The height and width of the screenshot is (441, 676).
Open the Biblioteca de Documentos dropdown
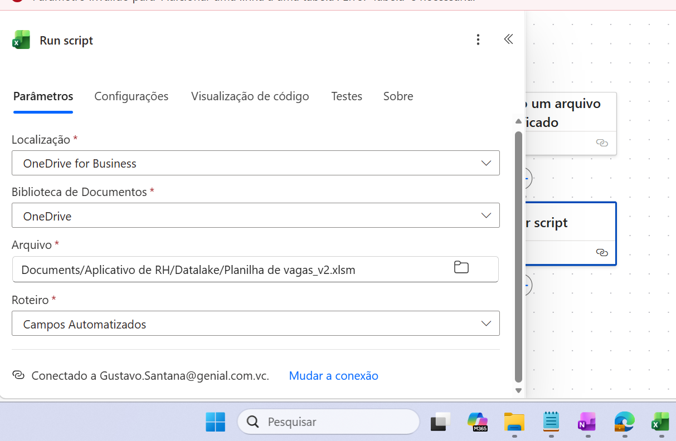click(x=486, y=215)
